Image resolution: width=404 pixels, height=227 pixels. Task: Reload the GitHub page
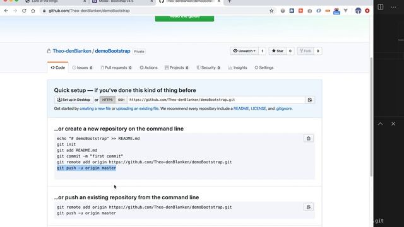click(24, 11)
